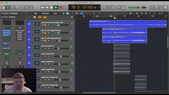Click the playhead marker in ruler
169x95 pixels.
click(114, 18)
